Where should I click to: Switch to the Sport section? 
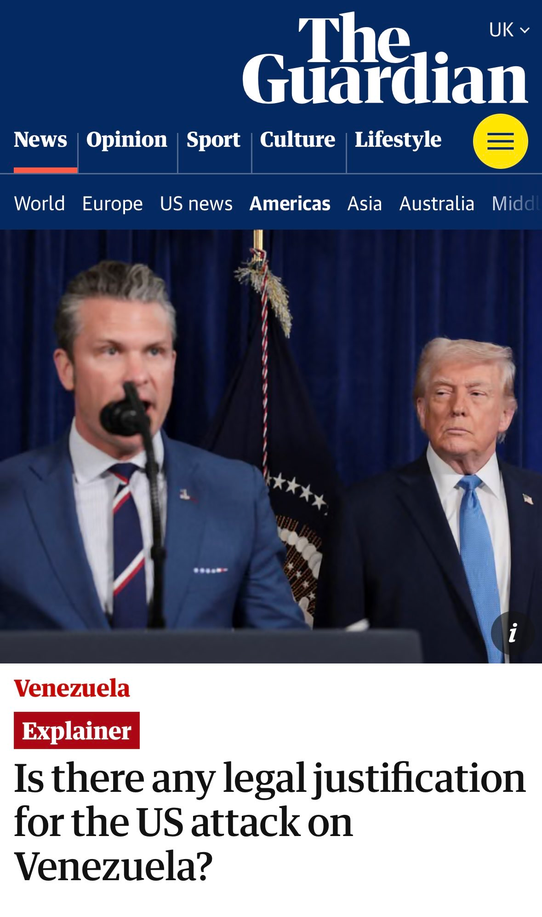(x=213, y=139)
